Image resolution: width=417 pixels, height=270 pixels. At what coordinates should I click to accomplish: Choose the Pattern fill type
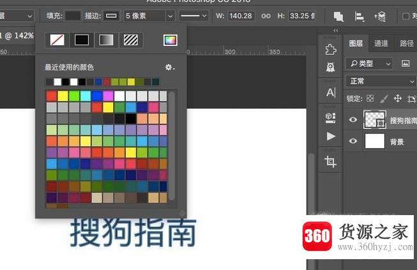click(x=131, y=40)
